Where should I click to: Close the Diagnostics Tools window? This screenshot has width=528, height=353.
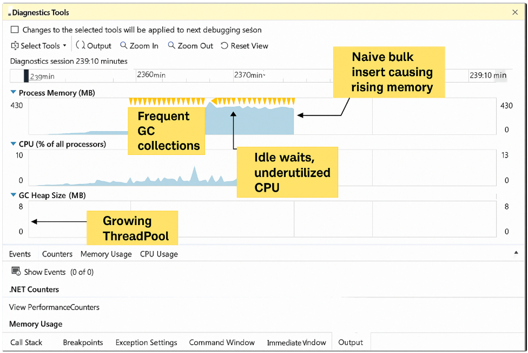[x=514, y=12]
